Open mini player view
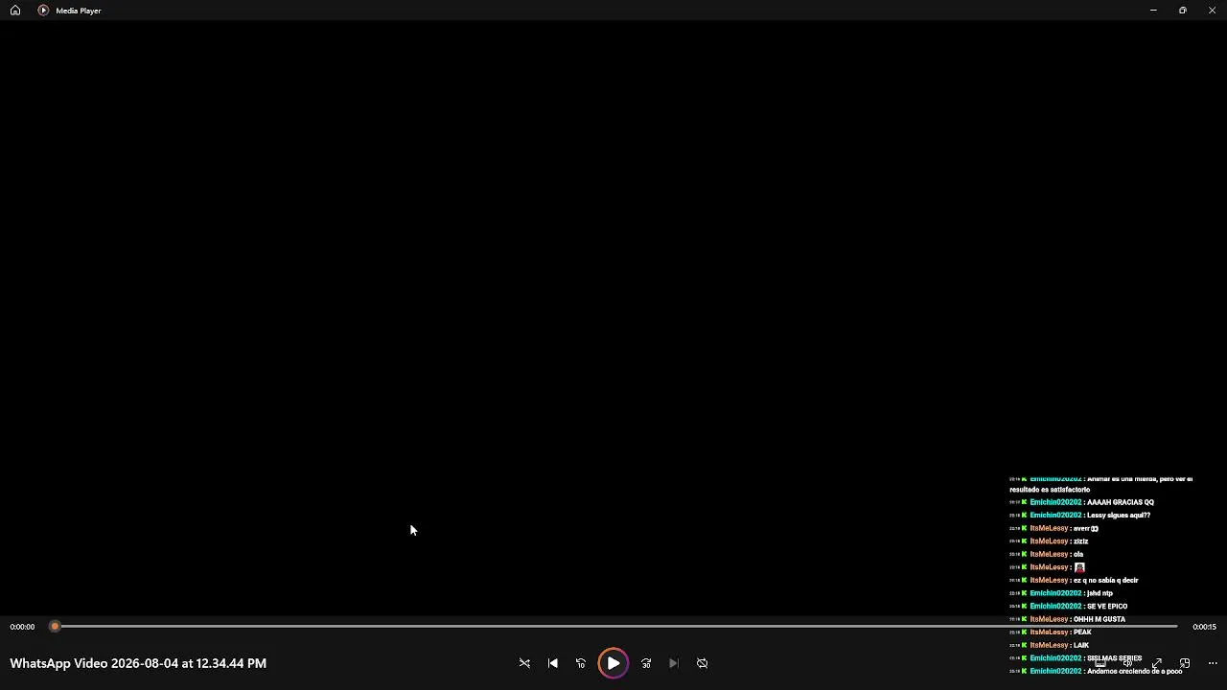1227x690 pixels. pyautogui.click(x=1185, y=663)
